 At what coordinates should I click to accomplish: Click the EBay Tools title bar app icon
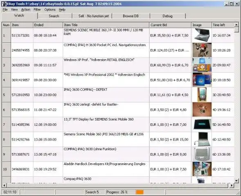pos(4,4)
